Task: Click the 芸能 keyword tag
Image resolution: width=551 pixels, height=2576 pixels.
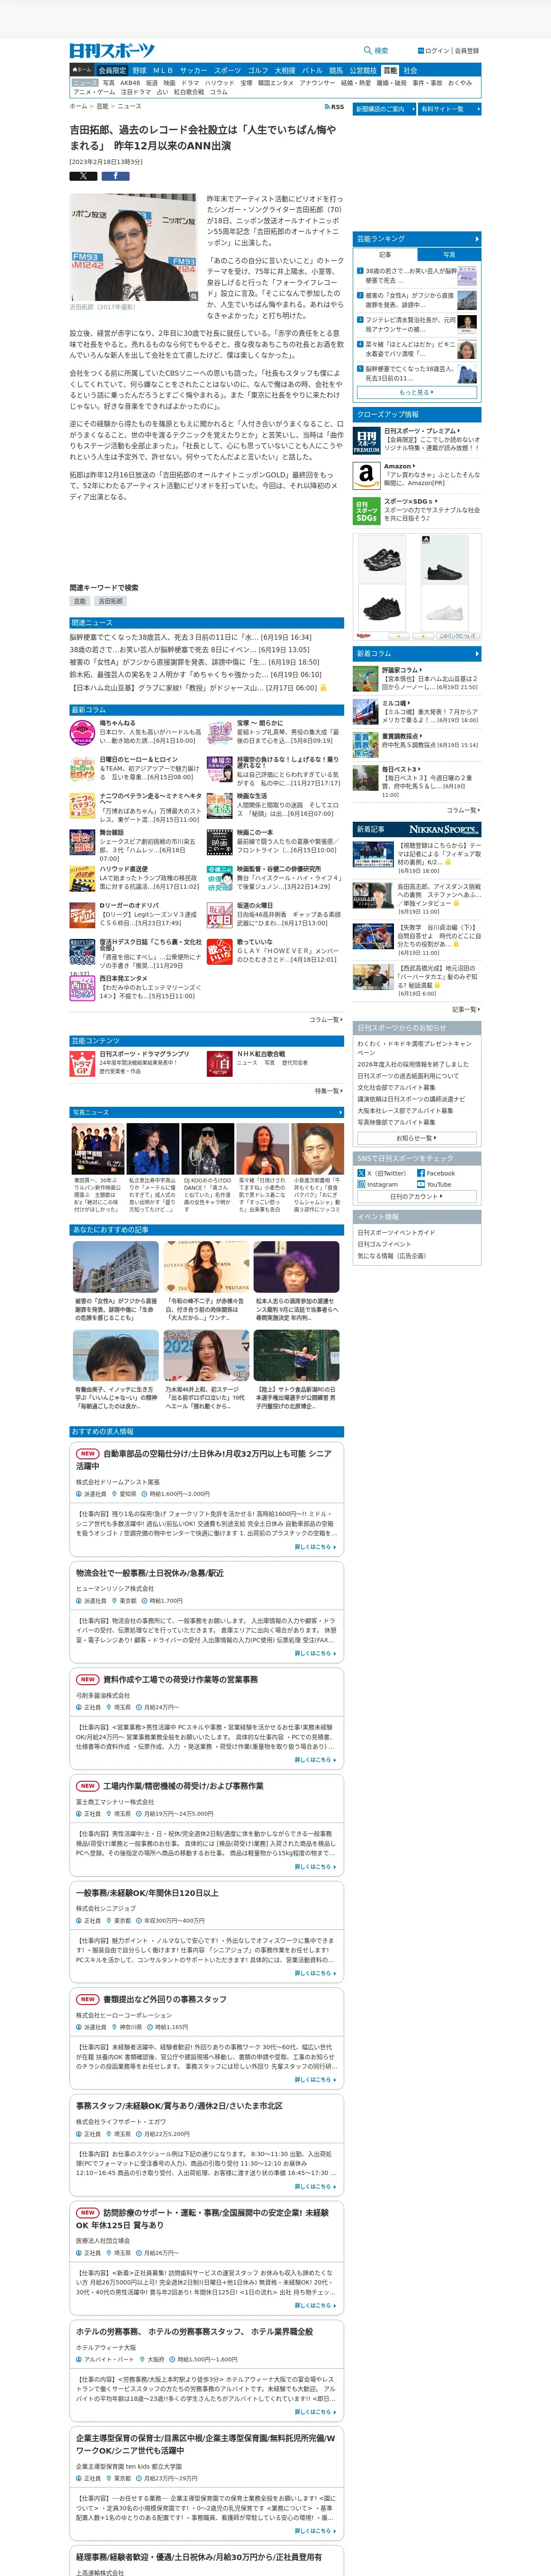Action: 80,601
